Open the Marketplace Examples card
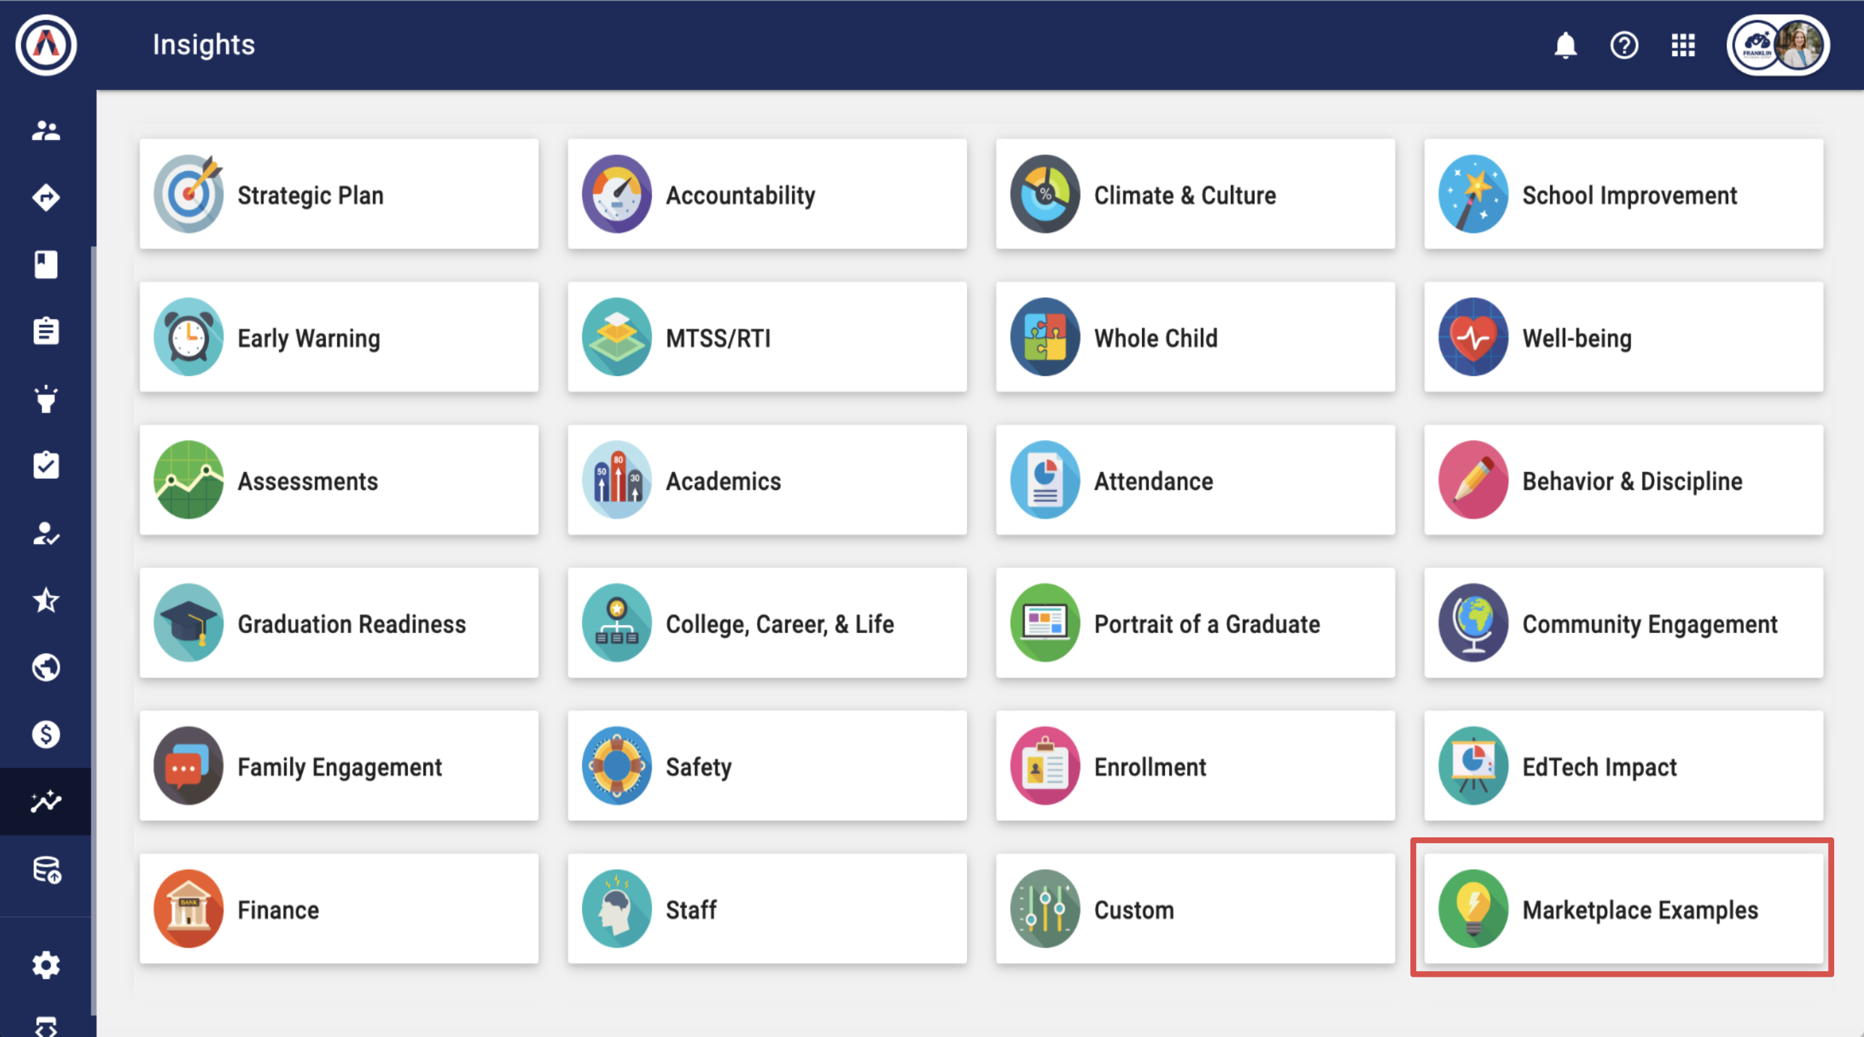Screen dimensions: 1864x1037 (1624, 909)
